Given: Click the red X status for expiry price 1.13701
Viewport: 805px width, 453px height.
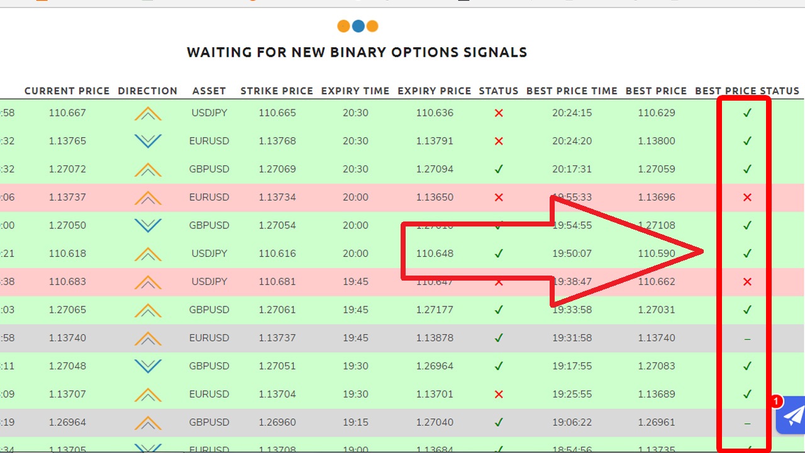Looking at the screenshot, I should coord(499,394).
